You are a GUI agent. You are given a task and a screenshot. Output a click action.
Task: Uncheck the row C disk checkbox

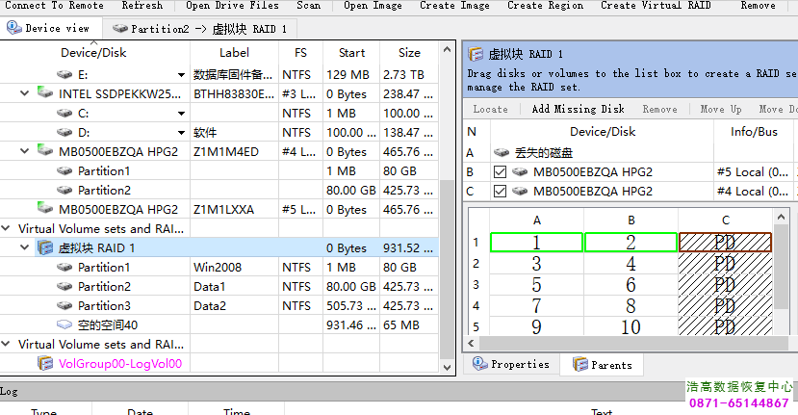coord(500,191)
